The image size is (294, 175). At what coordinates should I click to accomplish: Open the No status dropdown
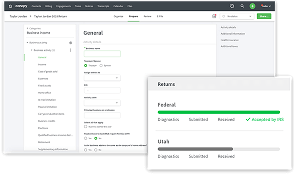tap(237, 17)
